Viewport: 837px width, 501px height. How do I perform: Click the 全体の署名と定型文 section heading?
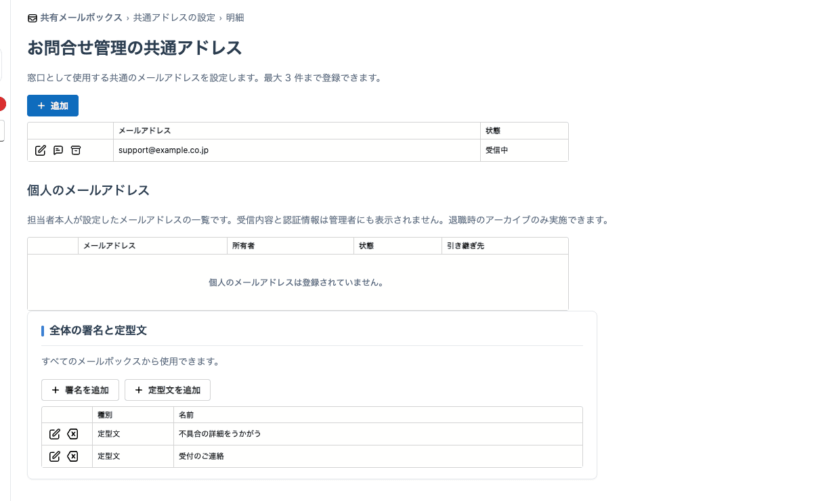tap(98, 330)
